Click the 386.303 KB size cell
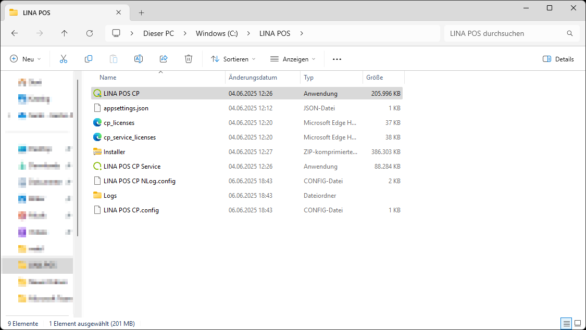Image resolution: width=586 pixels, height=330 pixels. pos(385,151)
